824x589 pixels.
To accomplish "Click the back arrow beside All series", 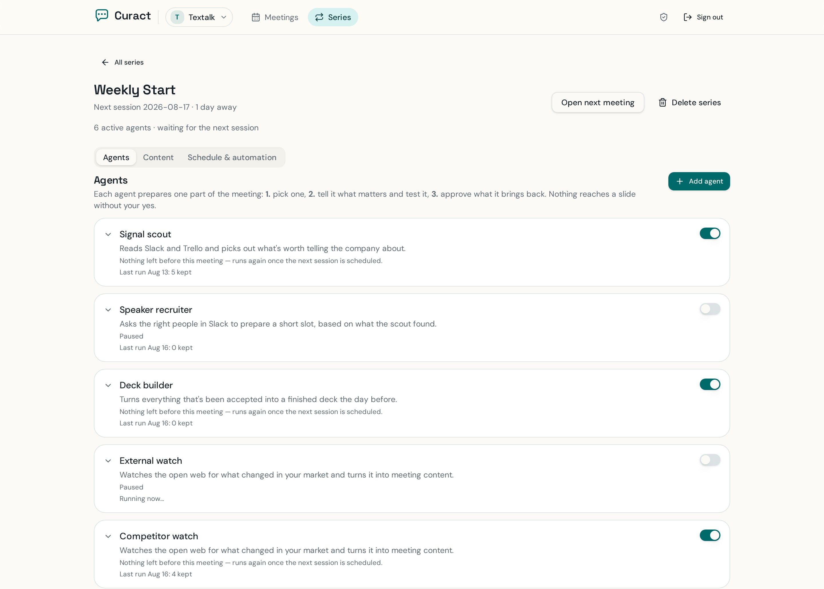I will 105,62.
